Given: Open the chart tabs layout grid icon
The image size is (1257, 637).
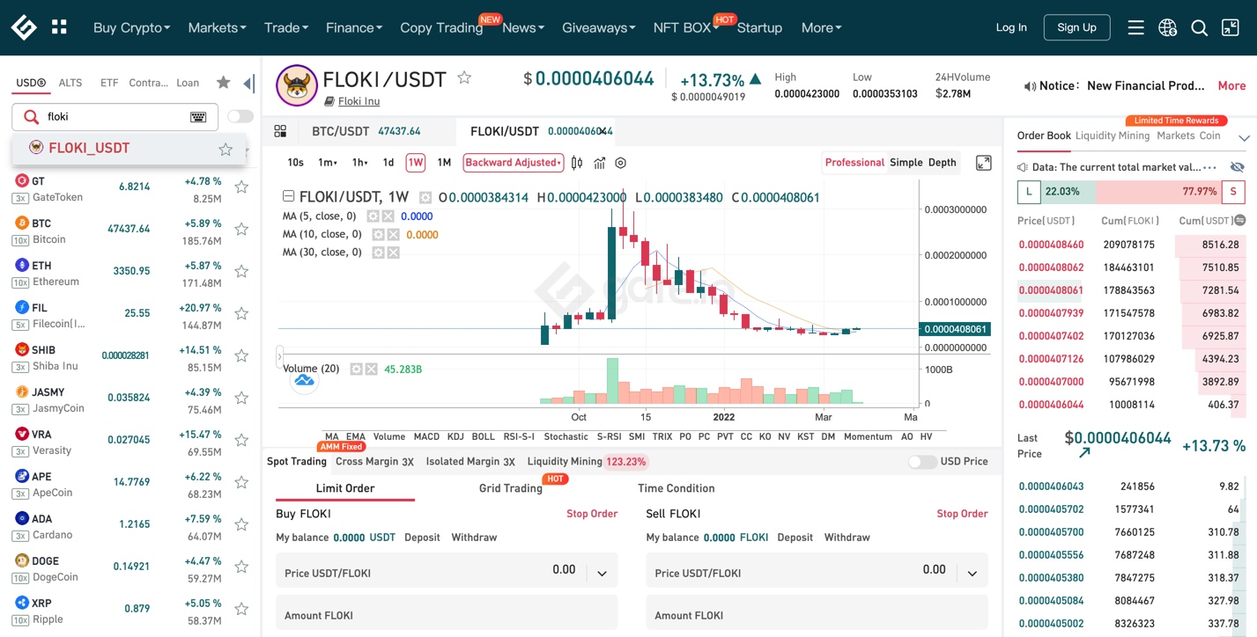Looking at the screenshot, I should [x=280, y=131].
